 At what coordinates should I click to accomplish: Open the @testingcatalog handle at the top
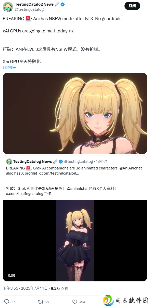[29, 9]
